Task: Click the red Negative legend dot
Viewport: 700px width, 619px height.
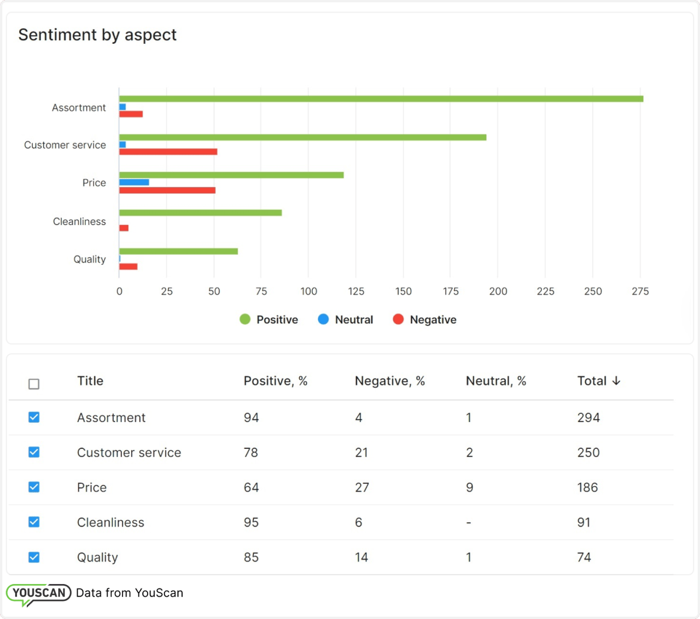Action: coord(398,319)
